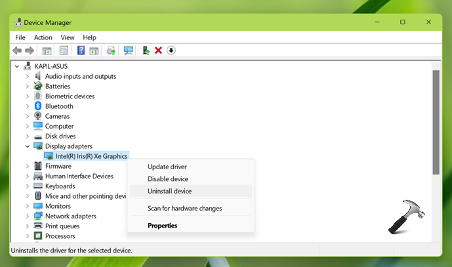Viewport: 452px width, 267px height.
Task: Expand the Network adapters category
Action: pyautogui.click(x=28, y=216)
